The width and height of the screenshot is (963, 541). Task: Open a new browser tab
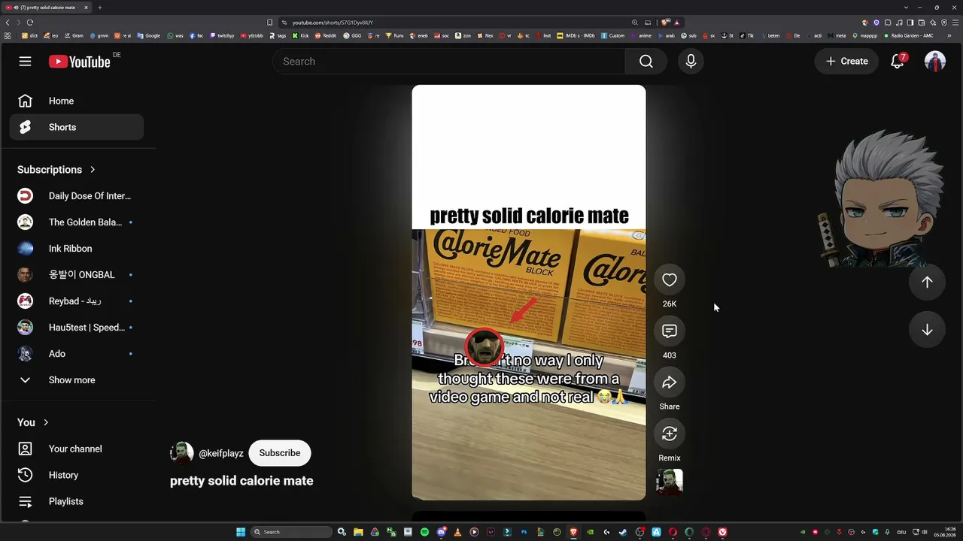100,8
